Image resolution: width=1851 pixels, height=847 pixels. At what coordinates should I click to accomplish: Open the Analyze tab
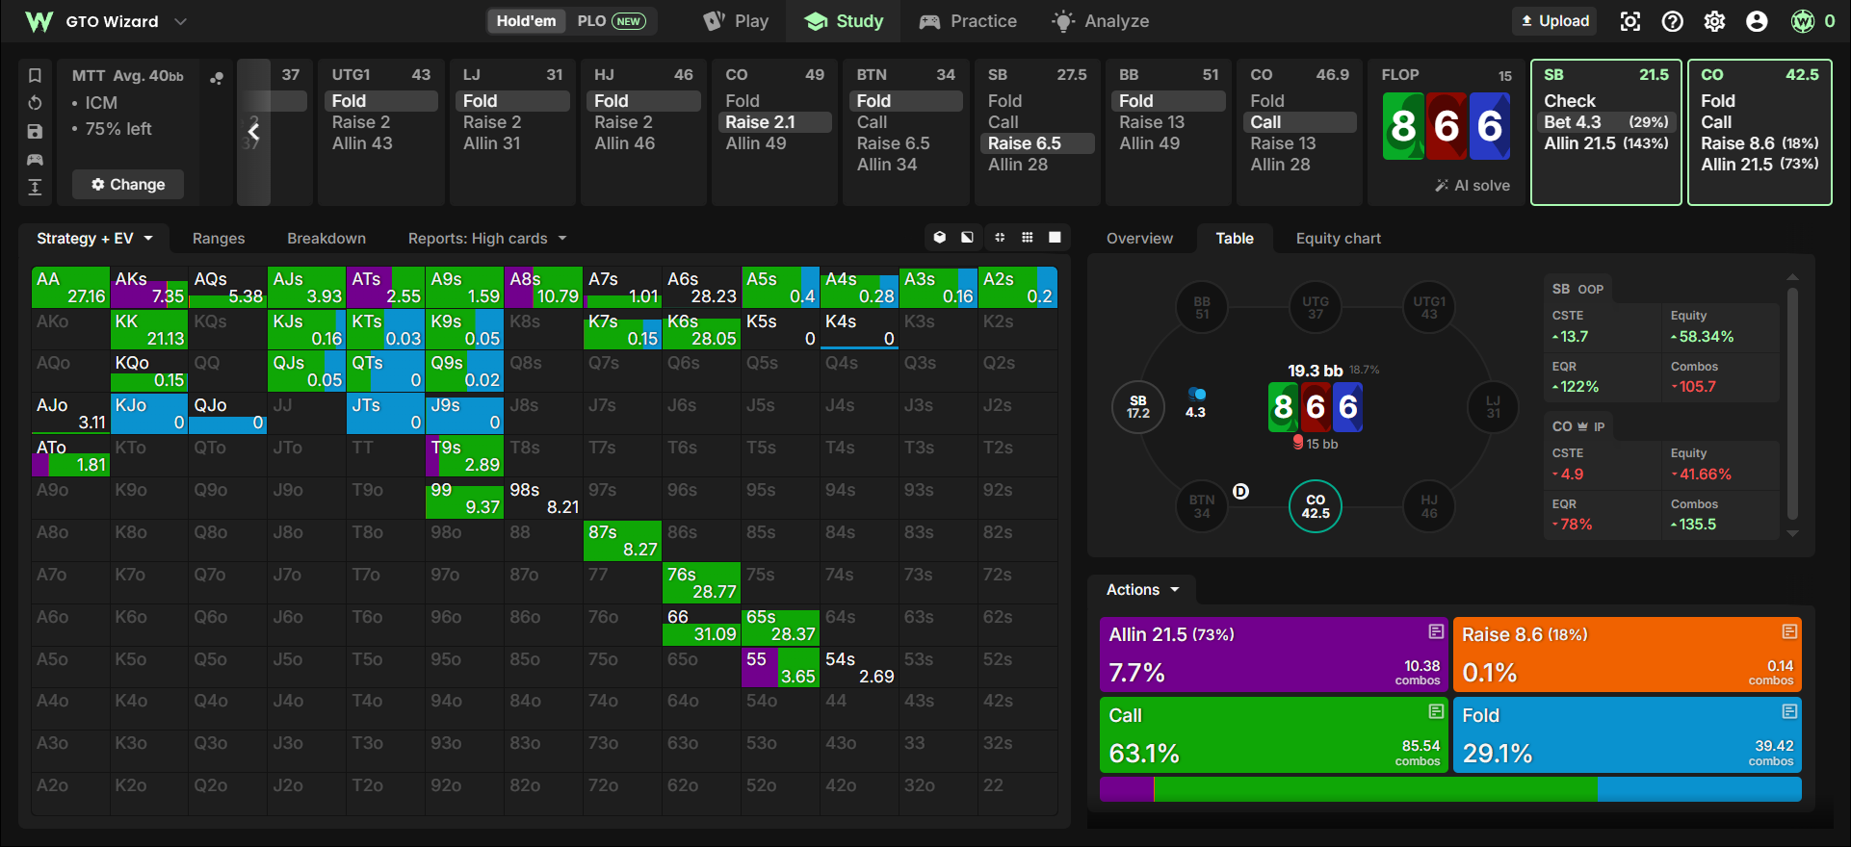(1101, 21)
